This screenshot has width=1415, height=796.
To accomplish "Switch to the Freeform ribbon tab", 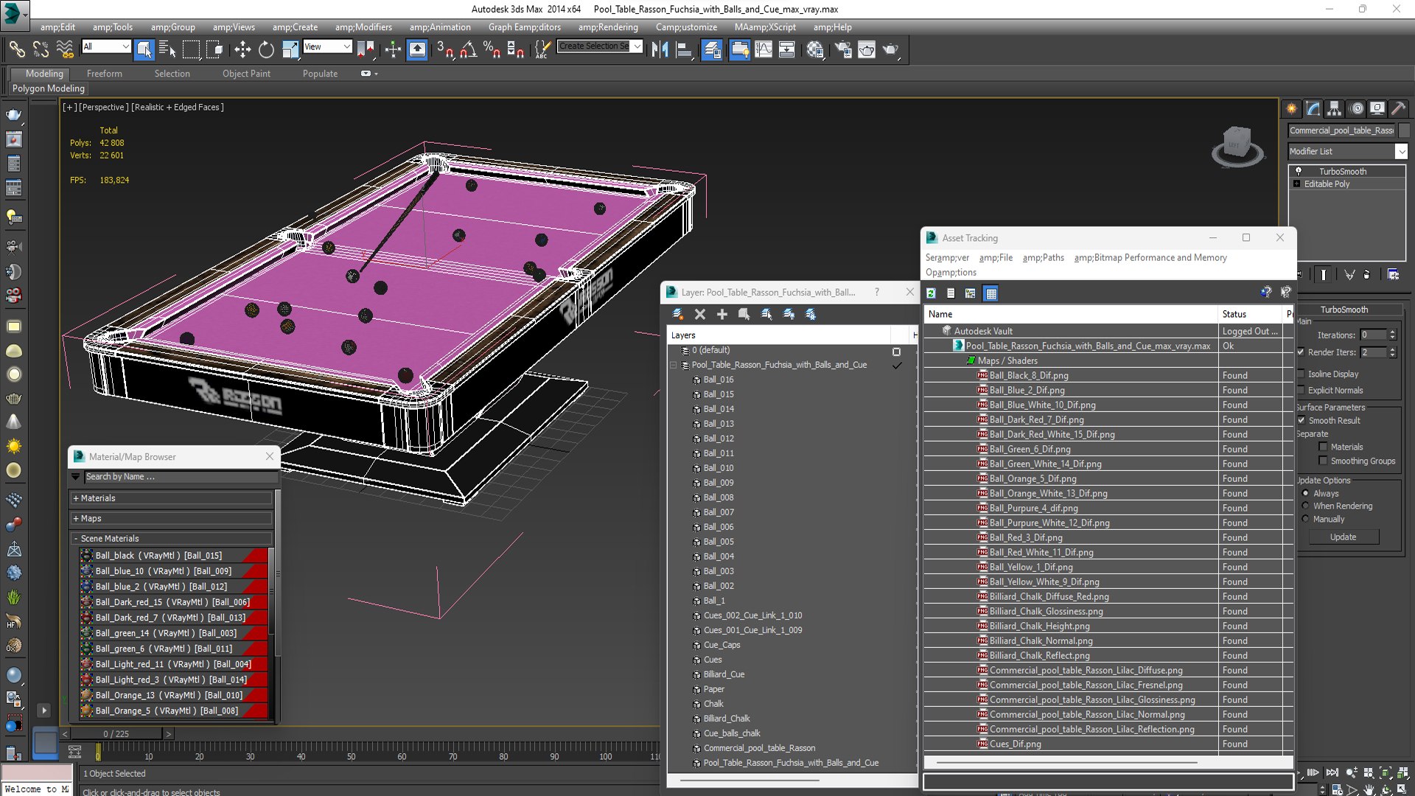I will (104, 74).
